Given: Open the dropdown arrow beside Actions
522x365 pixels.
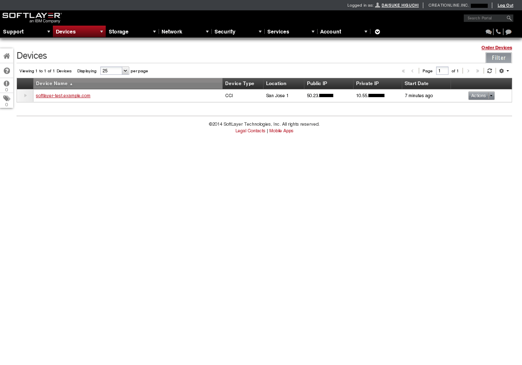Looking at the screenshot, I should pos(491,95).
